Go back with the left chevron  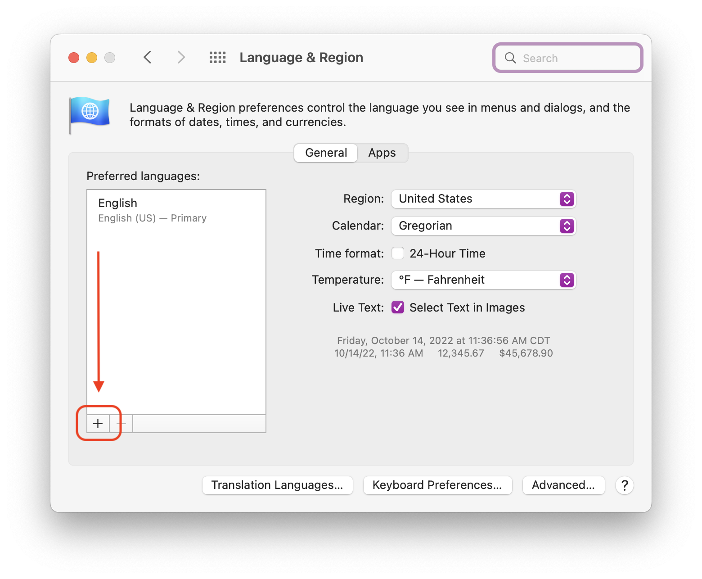(147, 57)
